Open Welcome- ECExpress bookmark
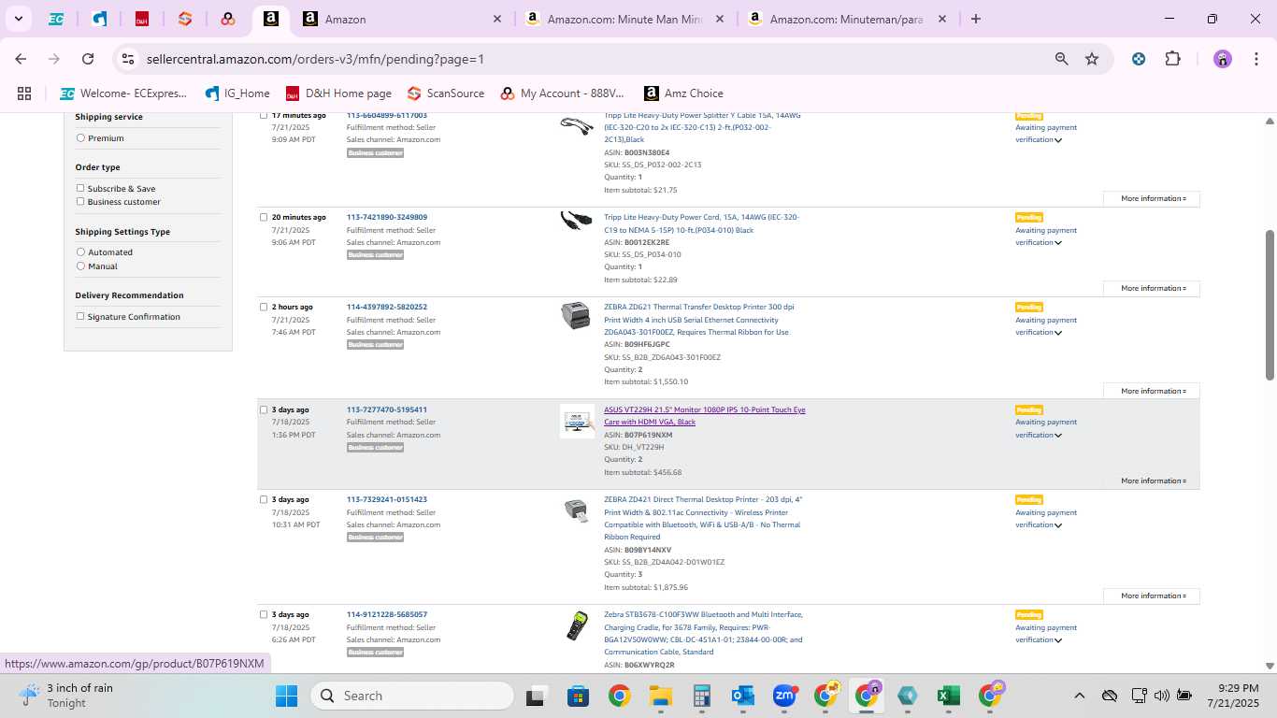 click(123, 93)
